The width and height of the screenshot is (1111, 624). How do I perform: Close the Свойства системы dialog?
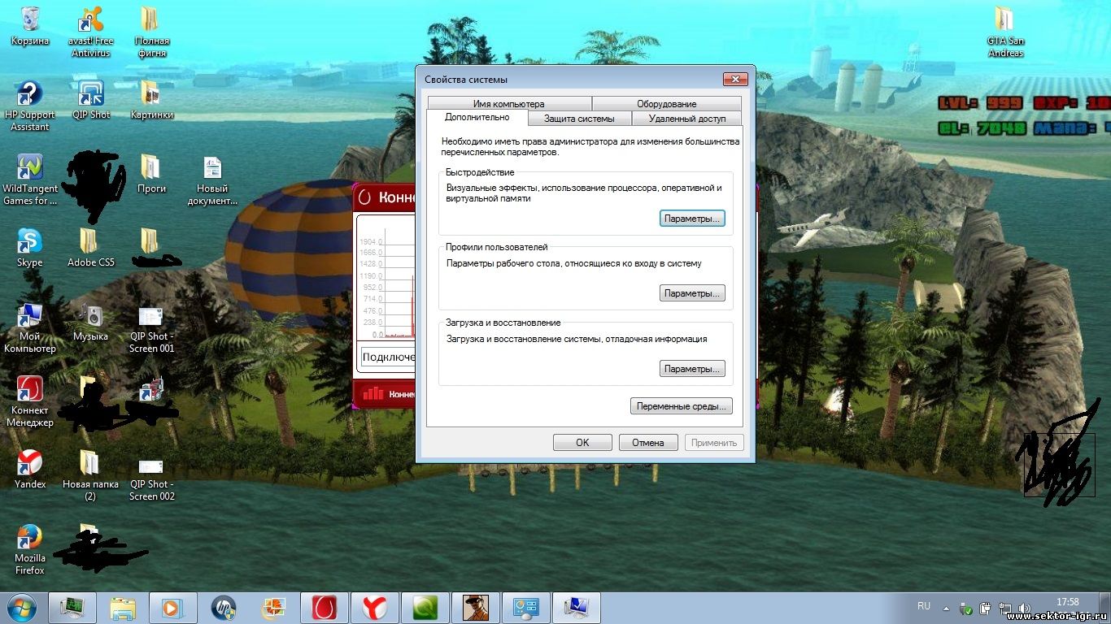point(735,79)
